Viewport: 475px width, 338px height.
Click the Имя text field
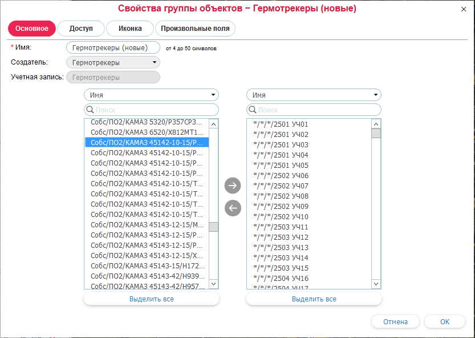pos(113,48)
